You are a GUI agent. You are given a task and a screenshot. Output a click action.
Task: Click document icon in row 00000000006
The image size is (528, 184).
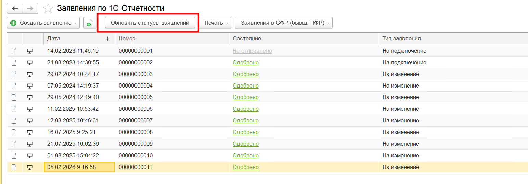[x=14, y=109]
